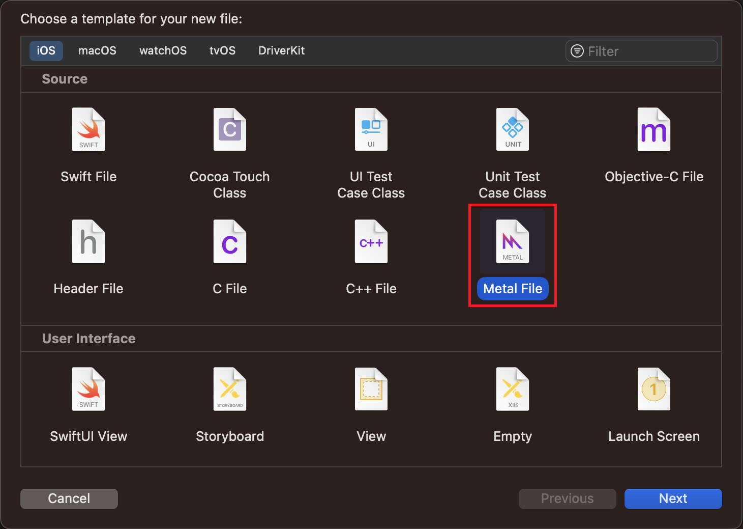Select the Metal File template icon
The image size is (743, 529).
tap(513, 241)
